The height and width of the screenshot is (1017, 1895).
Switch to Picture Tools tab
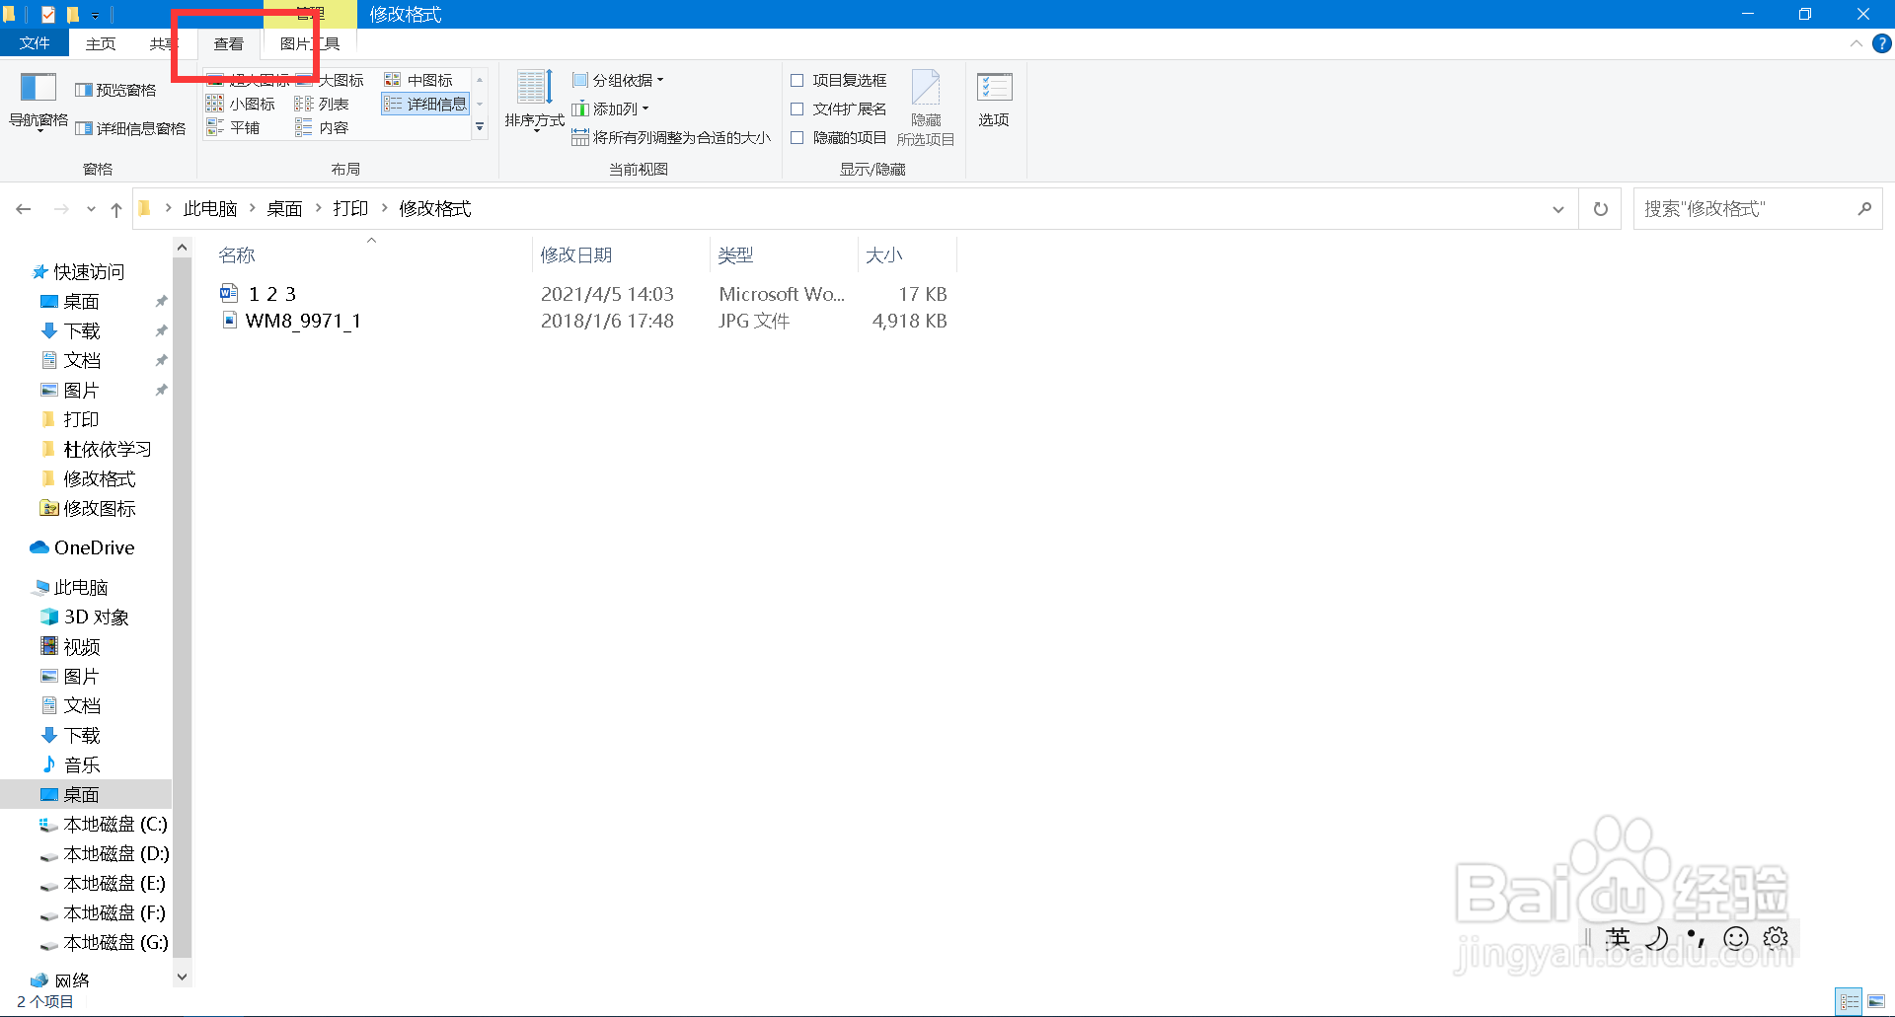pyautogui.click(x=310, y=43)
